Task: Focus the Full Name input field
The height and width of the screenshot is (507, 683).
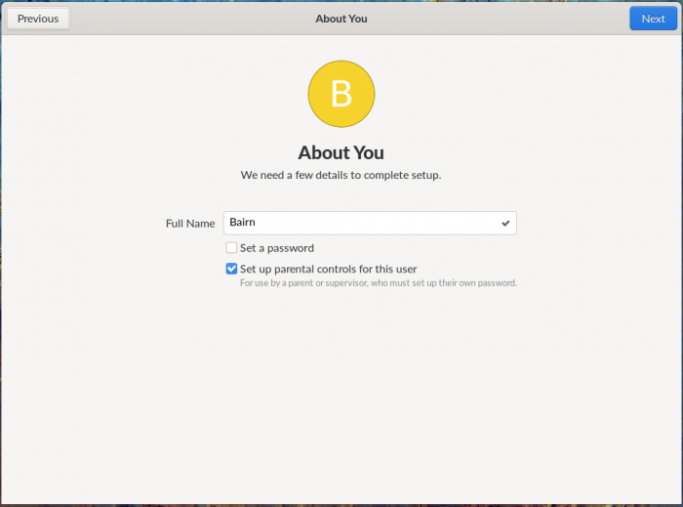Action: pyautogui.click(x=371, y=223)
